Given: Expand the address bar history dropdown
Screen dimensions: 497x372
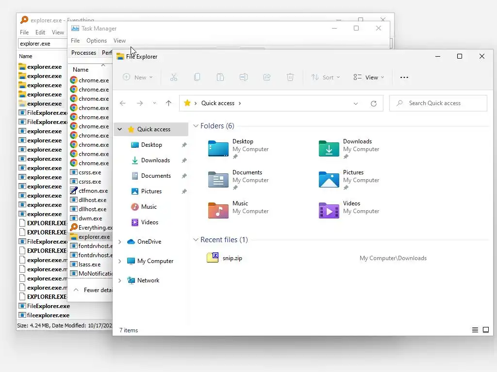Looking at the screenshot, I should 356,104.
